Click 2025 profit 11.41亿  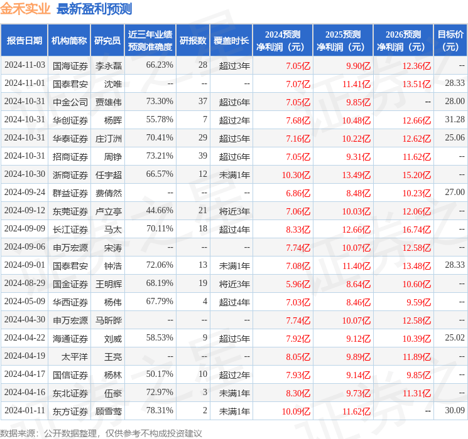(x=356, y=84)
